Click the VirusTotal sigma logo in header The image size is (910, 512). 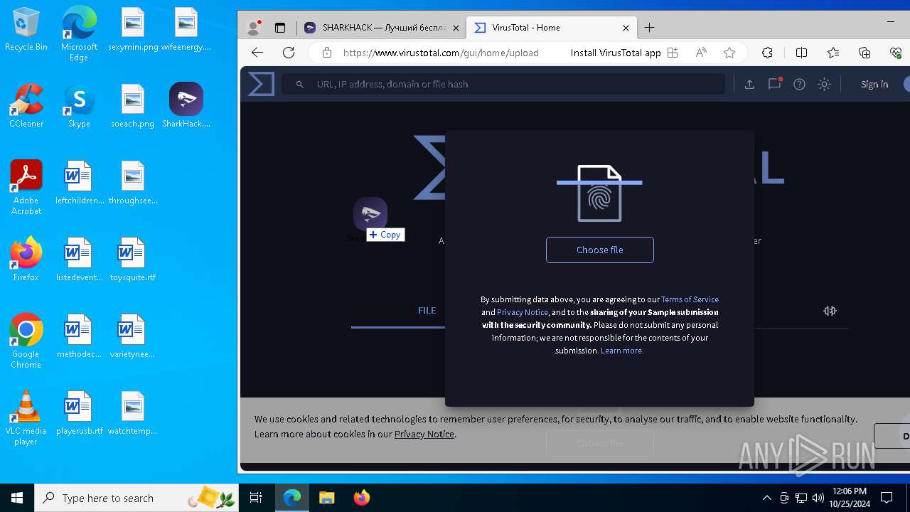(261, 84)
